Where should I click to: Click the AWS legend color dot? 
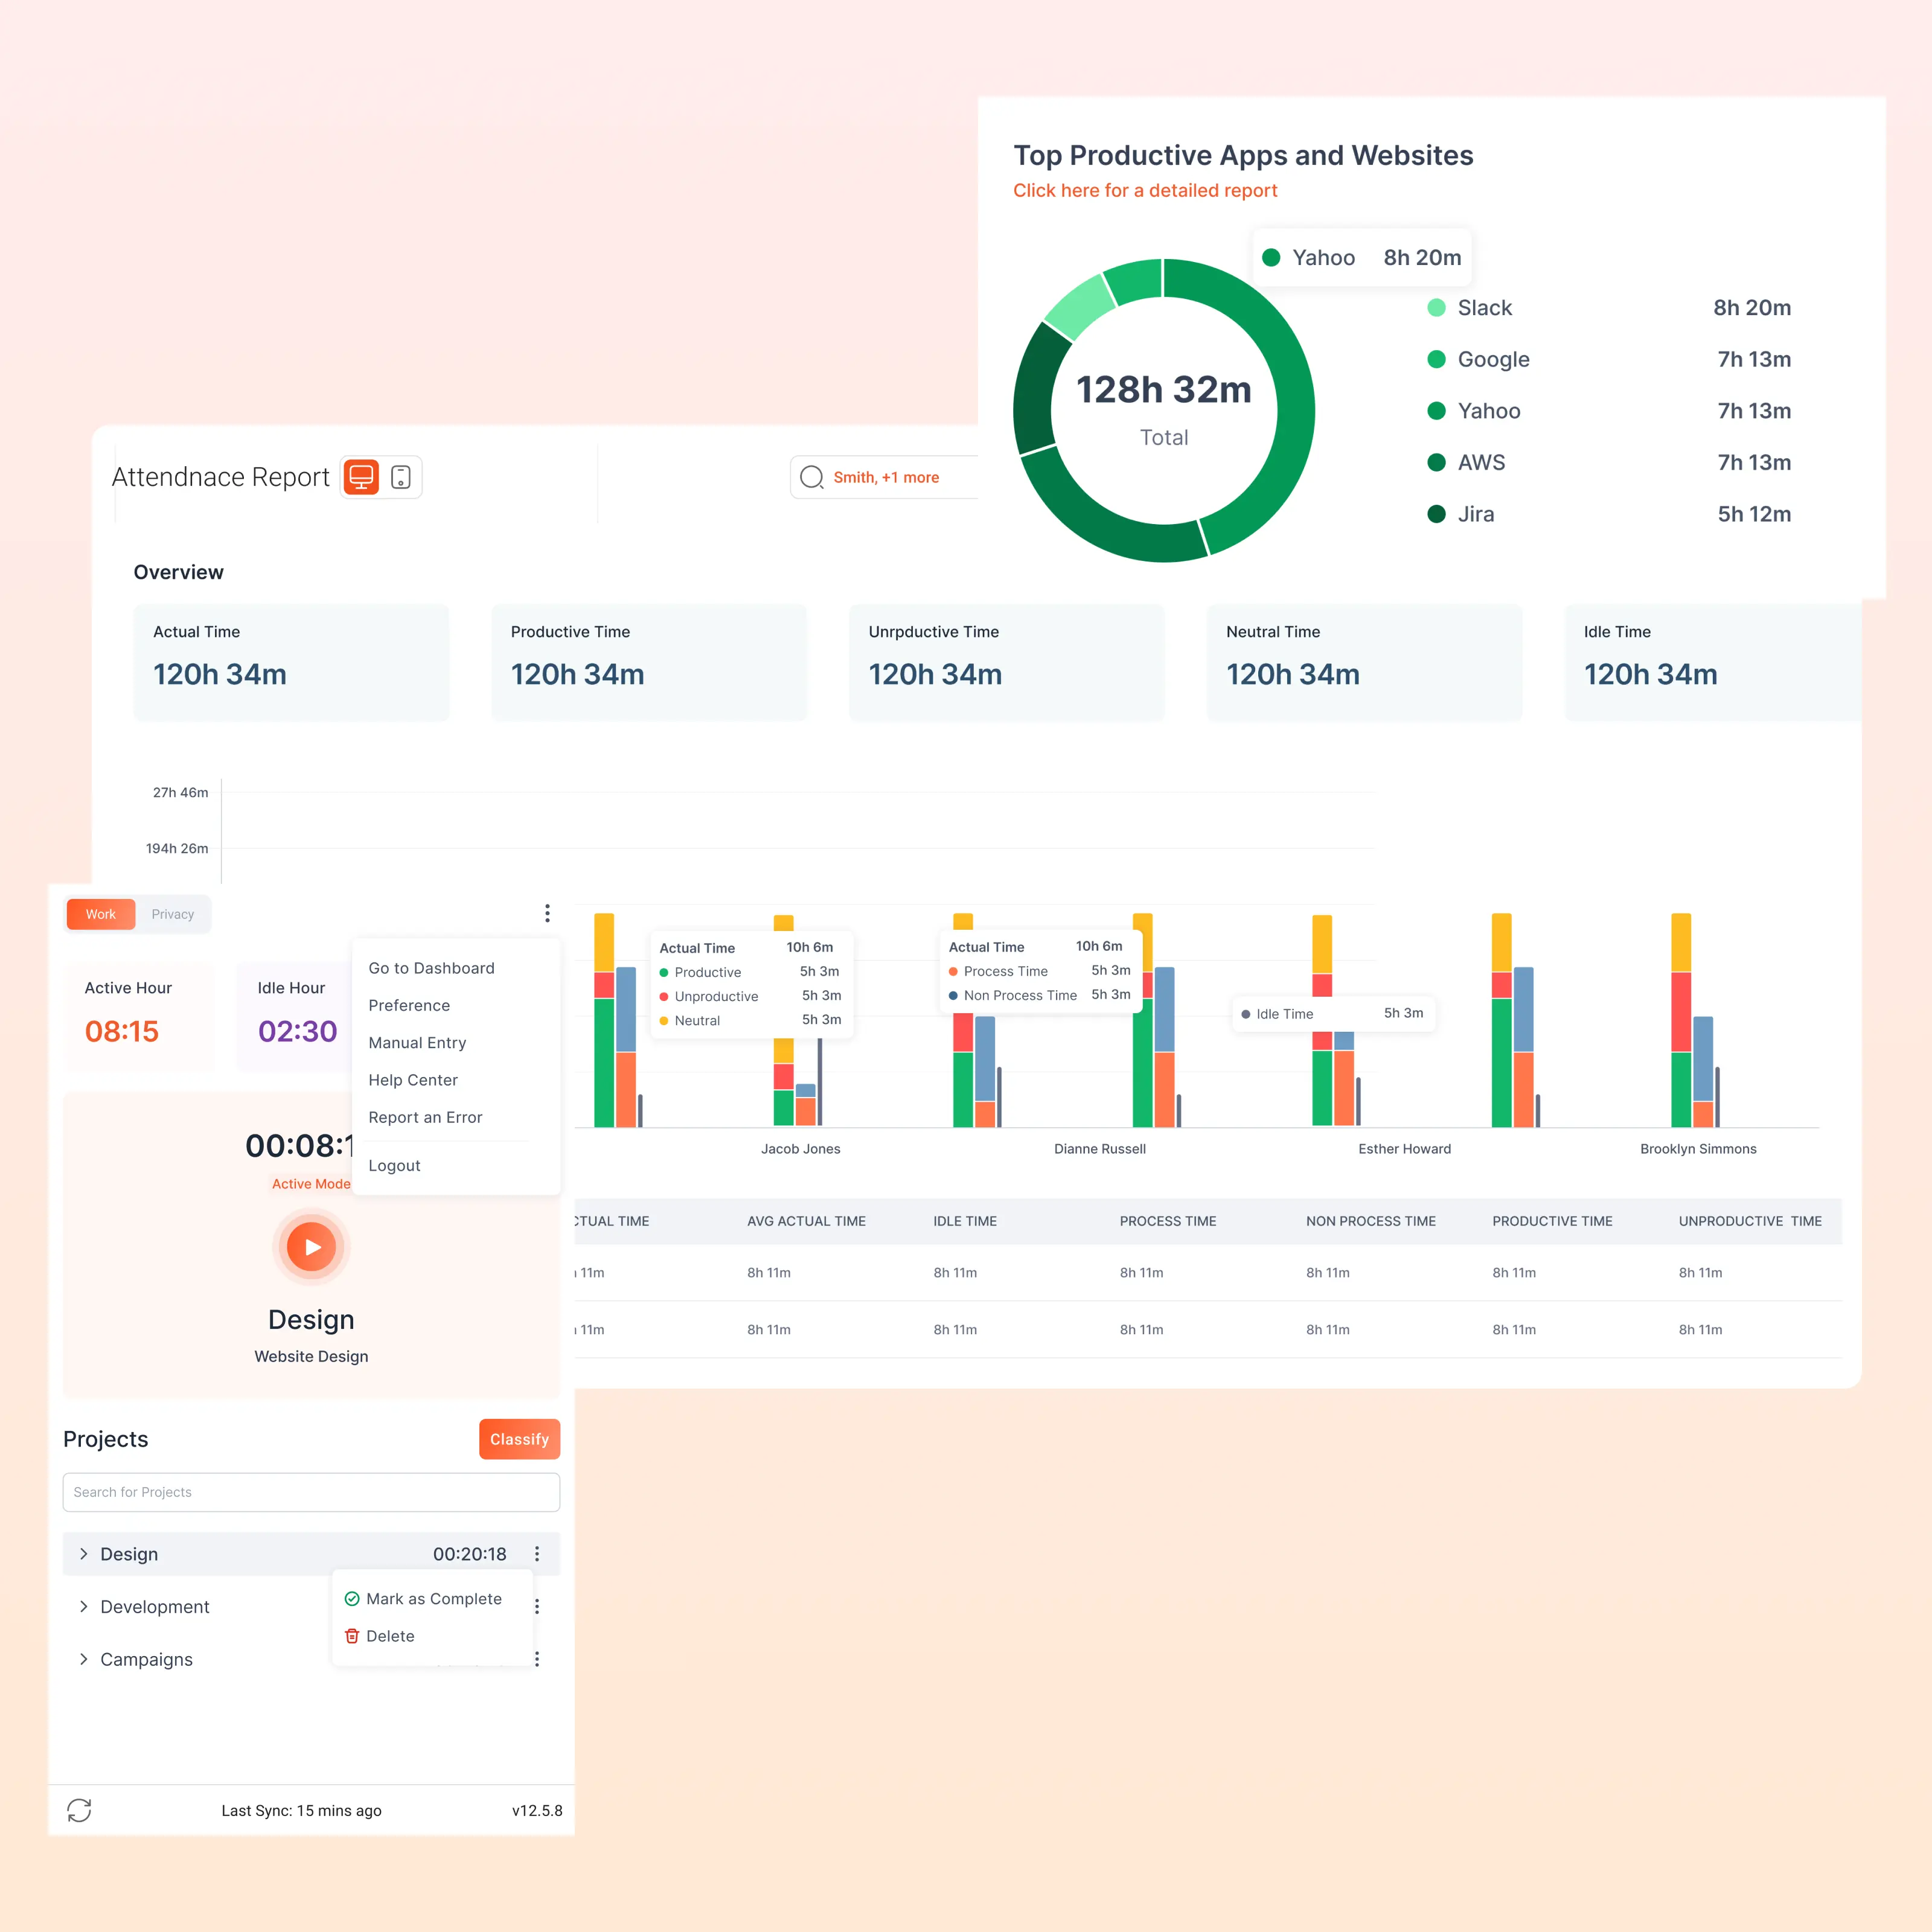coord(1436,462)
